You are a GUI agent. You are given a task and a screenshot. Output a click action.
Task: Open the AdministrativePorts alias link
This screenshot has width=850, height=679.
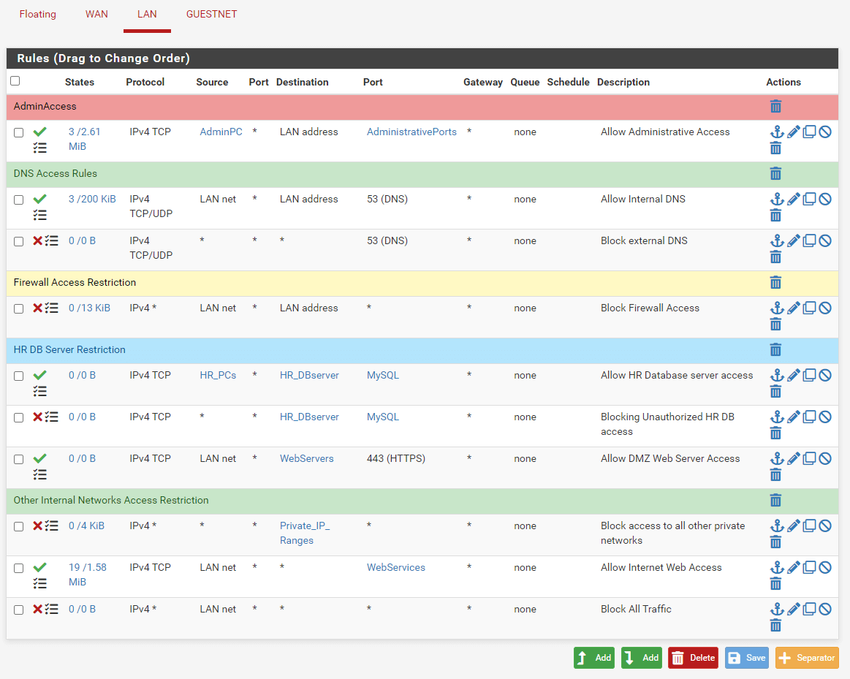tap(411, 132)
